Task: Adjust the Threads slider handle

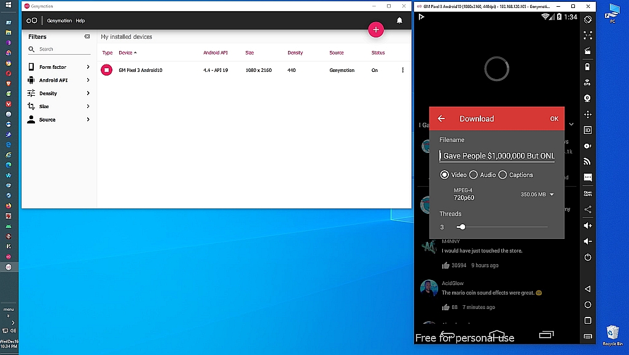Action: click(x=462, y=227)
